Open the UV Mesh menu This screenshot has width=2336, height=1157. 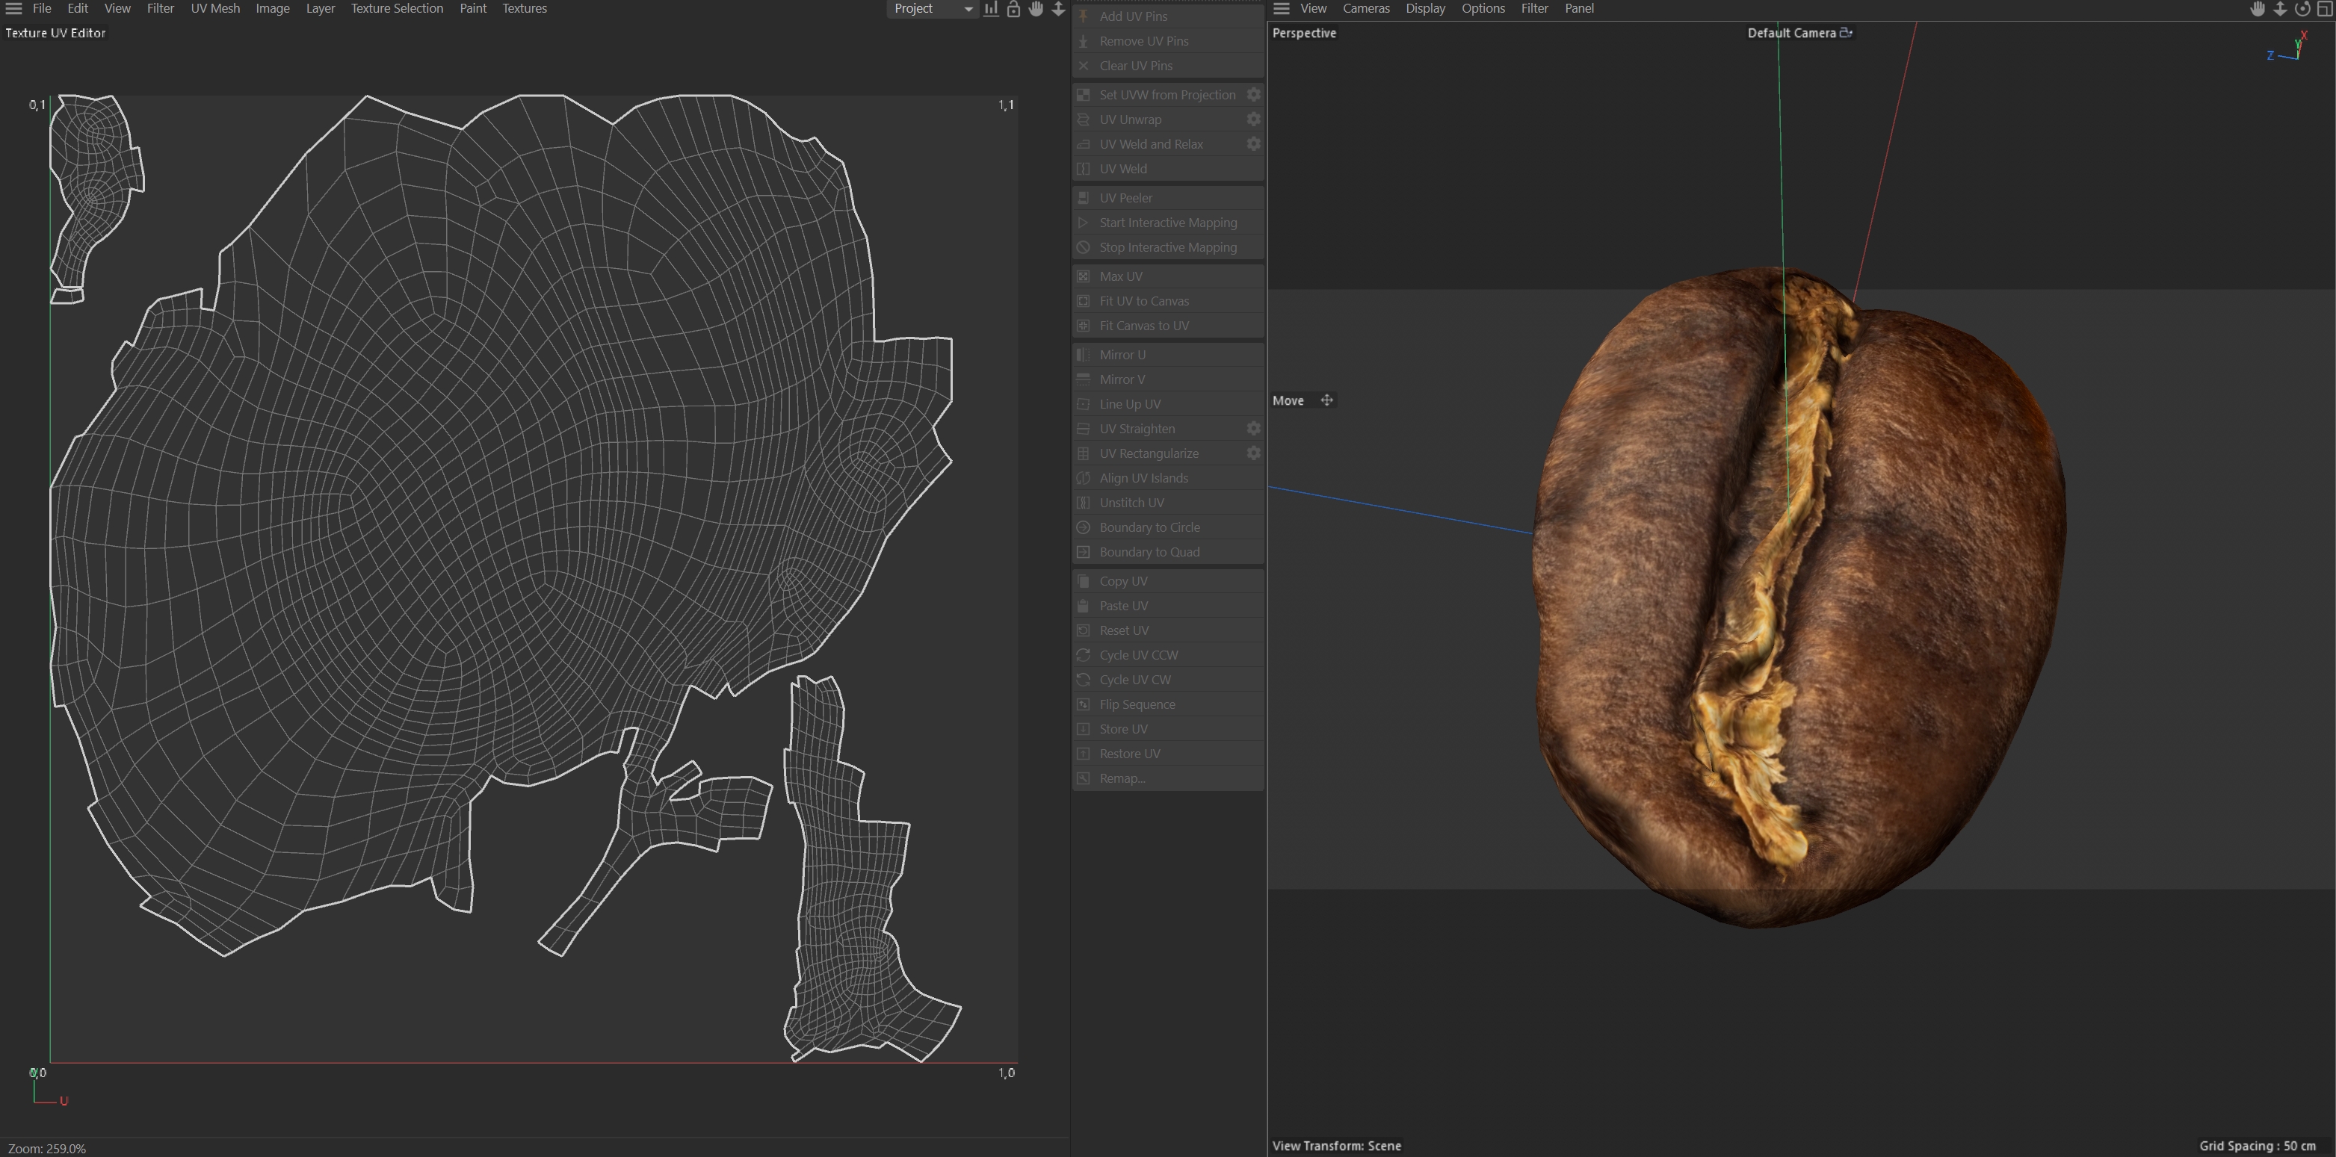(215, 8)
